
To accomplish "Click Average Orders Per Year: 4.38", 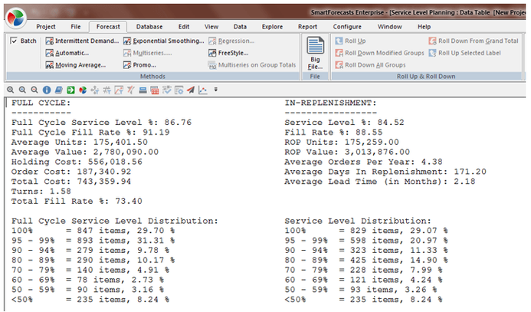I will click(x=363, y=162).
